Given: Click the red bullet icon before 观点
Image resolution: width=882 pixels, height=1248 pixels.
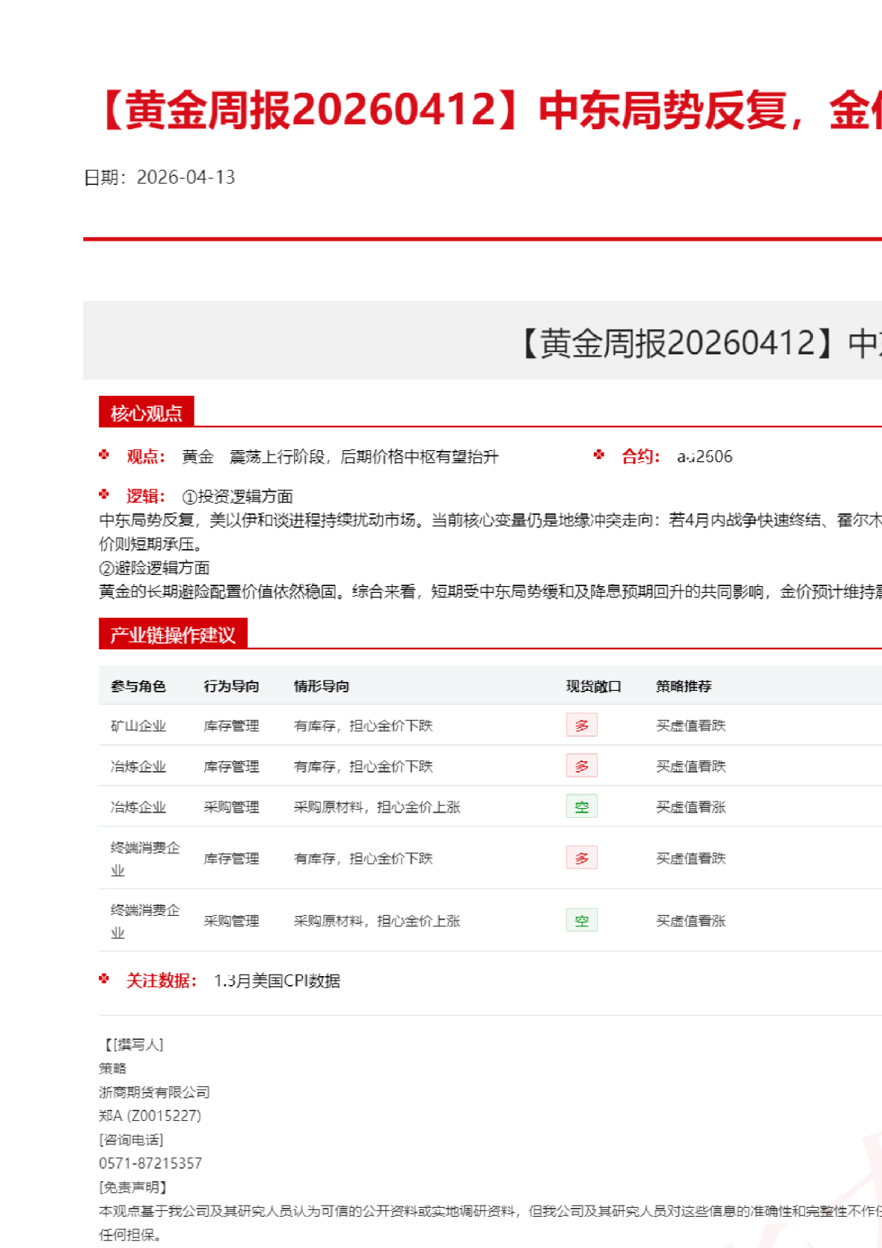Looking at the screenshot, I should (104, 455).
